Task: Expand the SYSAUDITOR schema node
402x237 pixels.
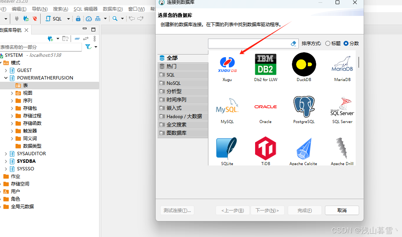Action: pos(6,154)
